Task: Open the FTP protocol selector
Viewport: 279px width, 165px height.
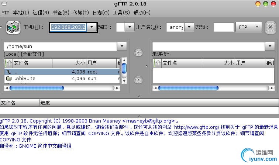Action: tap(249, 27)
